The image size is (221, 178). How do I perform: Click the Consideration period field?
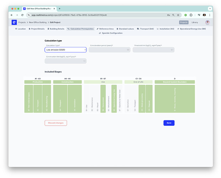[110, 50]
